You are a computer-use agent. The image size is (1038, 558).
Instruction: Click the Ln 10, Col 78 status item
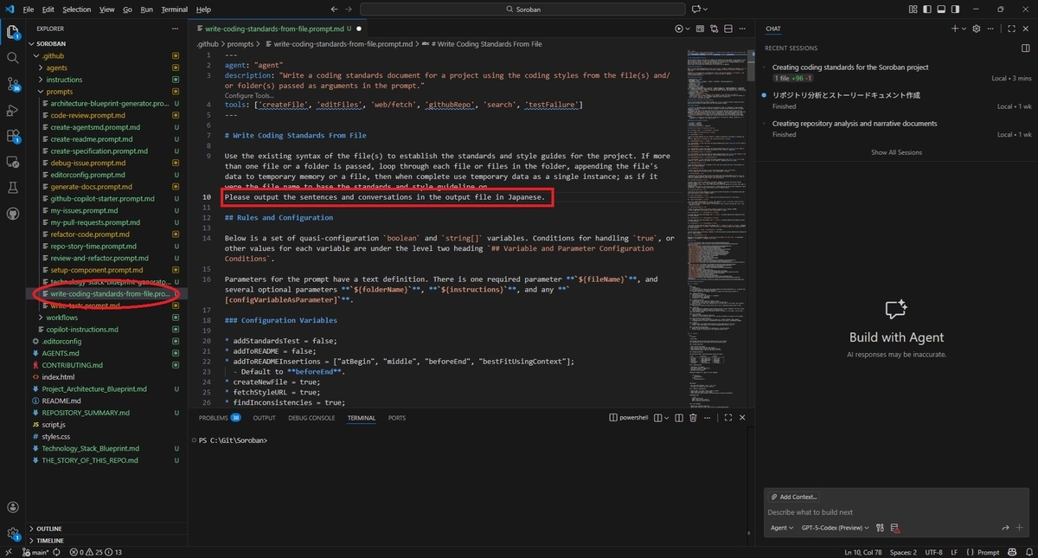click(x=863, y=552)
